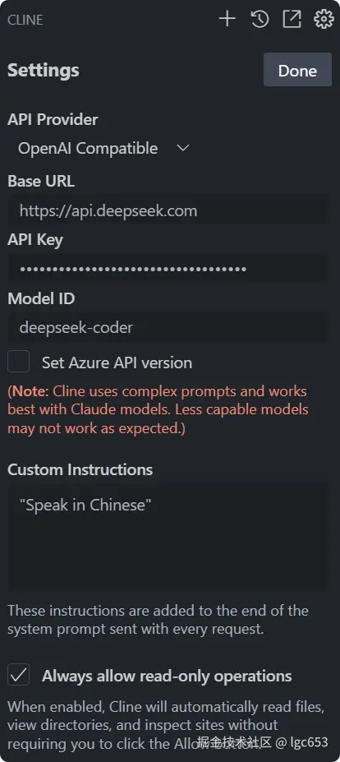Viewport: 340px width, 762px height.
Task: Click the 'Always allow read-only operations' label
Action: [167, 676]
